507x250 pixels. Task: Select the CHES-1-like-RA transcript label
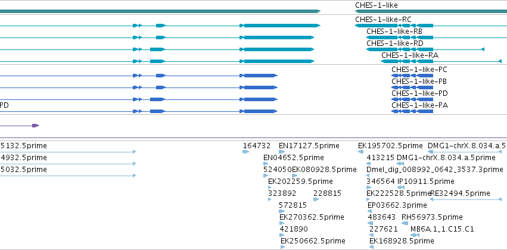click(x=410, y=55)
